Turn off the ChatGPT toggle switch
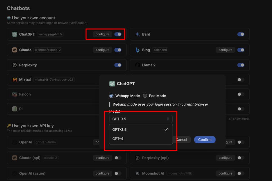The height and width of the screenshot is (181, 272). pos(118,34)
